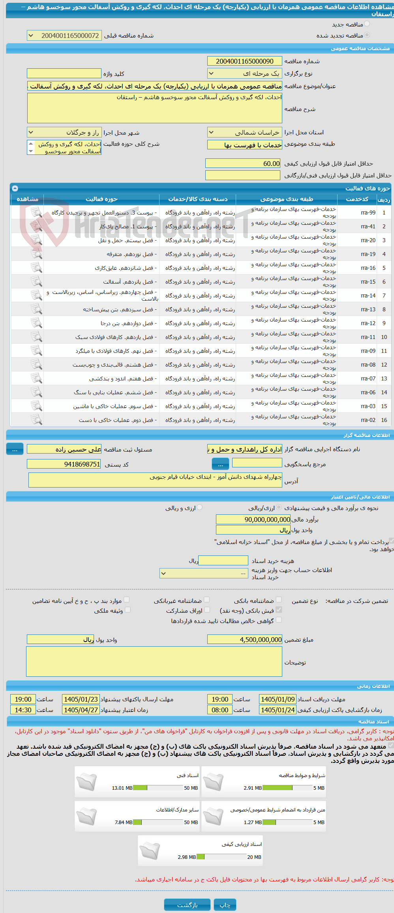394x913 pixels.
Task: Click اسناد ارزیابی کیفی size progress bar
Action: point(221,857)
